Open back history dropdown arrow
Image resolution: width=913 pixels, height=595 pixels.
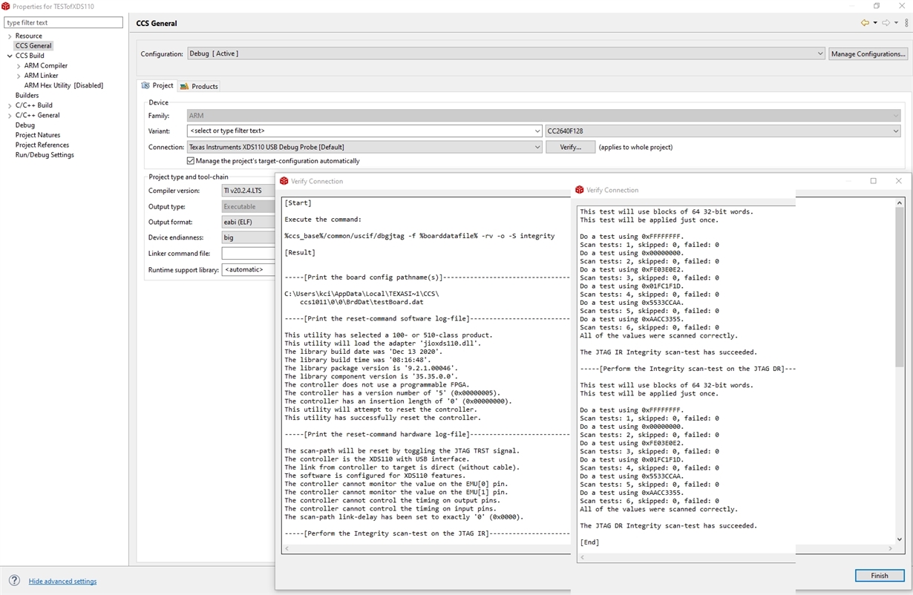875,23
